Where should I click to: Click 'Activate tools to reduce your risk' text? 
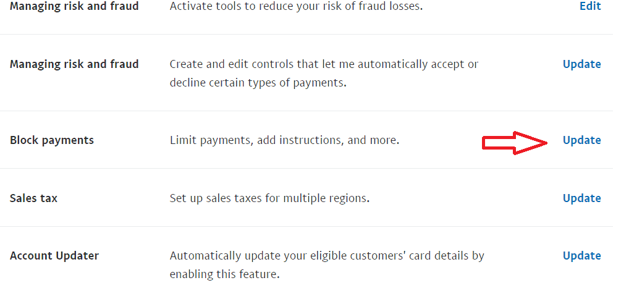click(296, 6)
